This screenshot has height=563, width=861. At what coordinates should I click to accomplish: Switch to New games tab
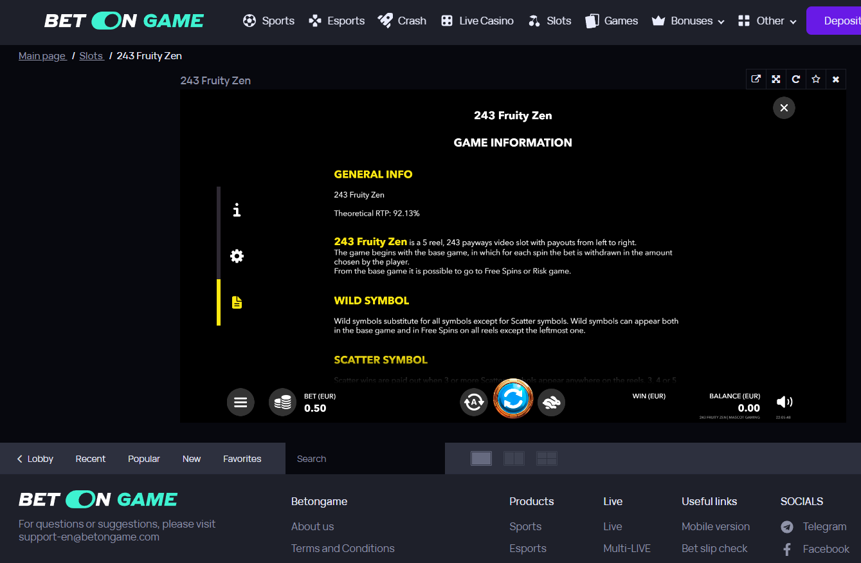192,459
